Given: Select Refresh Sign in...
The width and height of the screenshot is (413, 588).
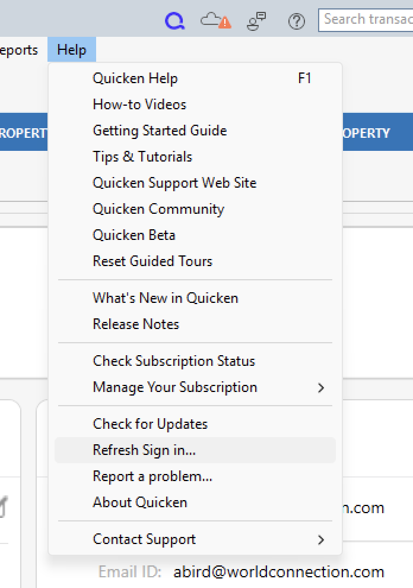Looking at the screenshot, I should (x=195, y=450).
